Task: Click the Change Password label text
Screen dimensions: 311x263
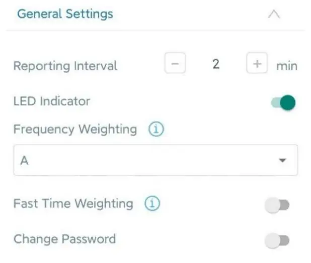Action: pyautogui.click(x=64, y=239)
